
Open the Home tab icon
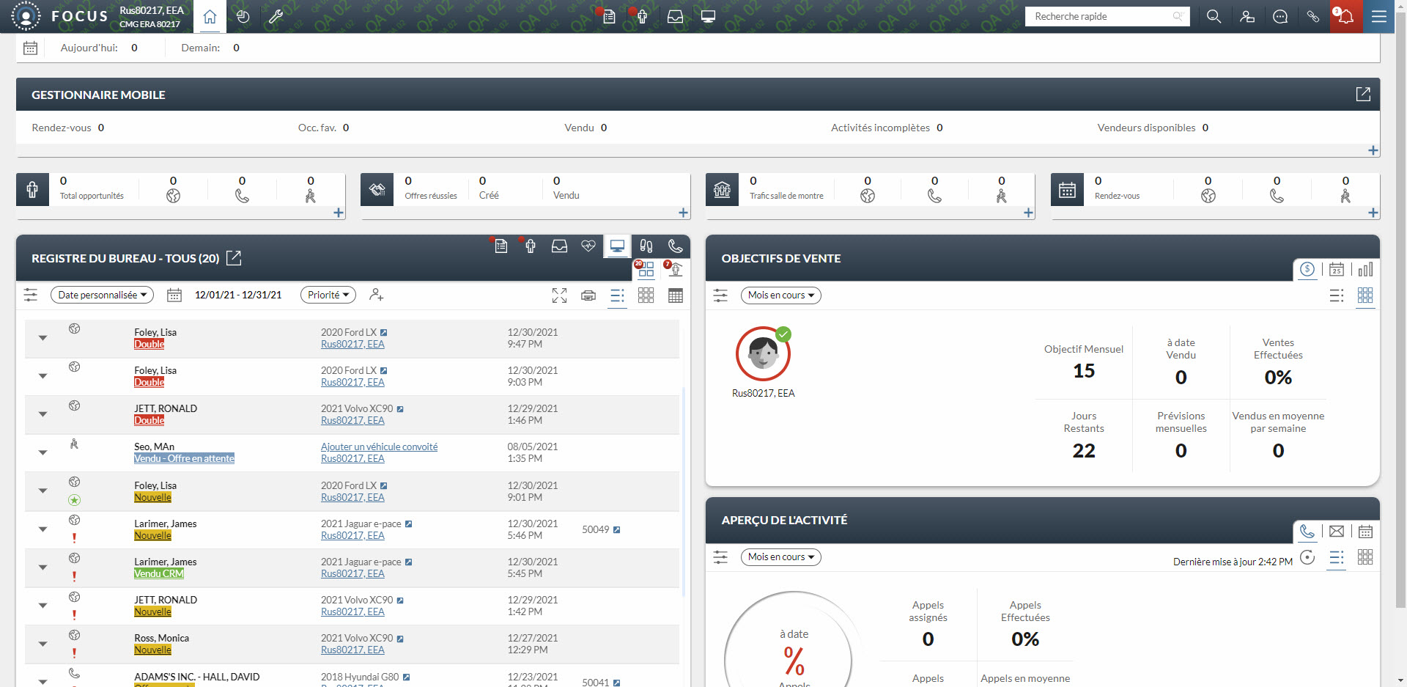point(210,16)
